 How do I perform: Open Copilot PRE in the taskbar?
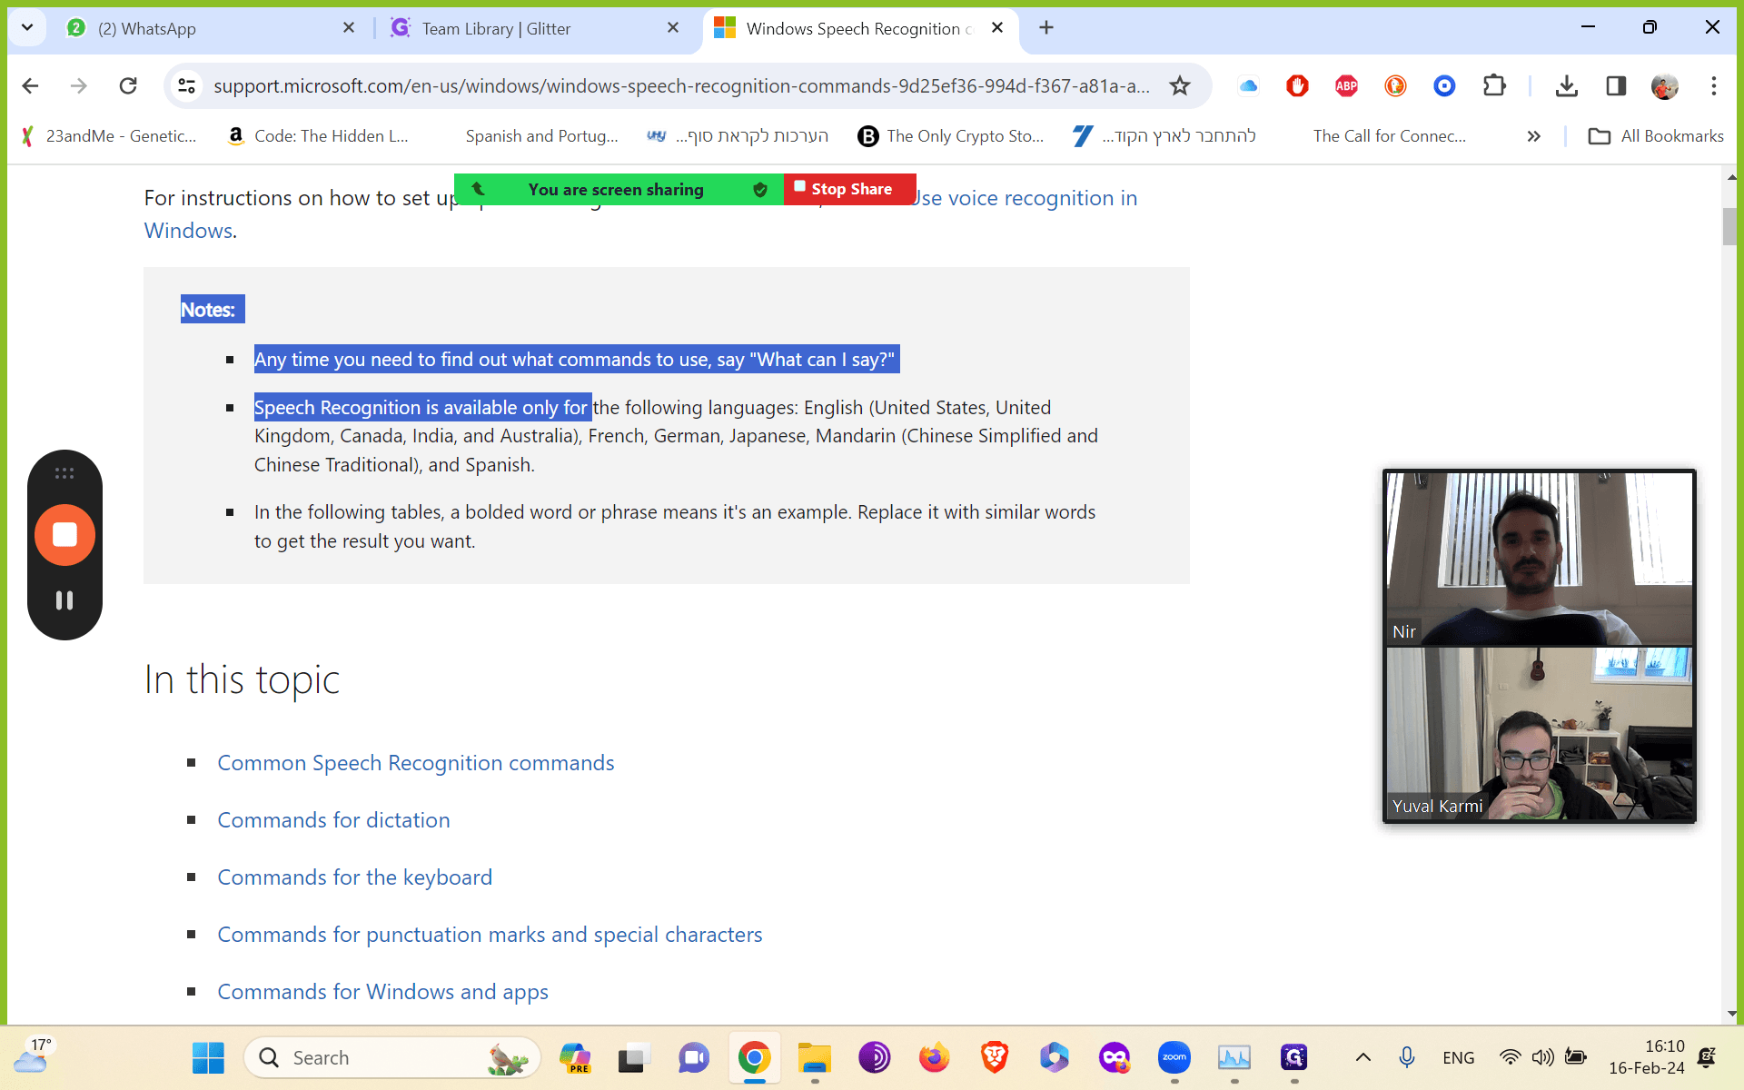coord(574,1057)
